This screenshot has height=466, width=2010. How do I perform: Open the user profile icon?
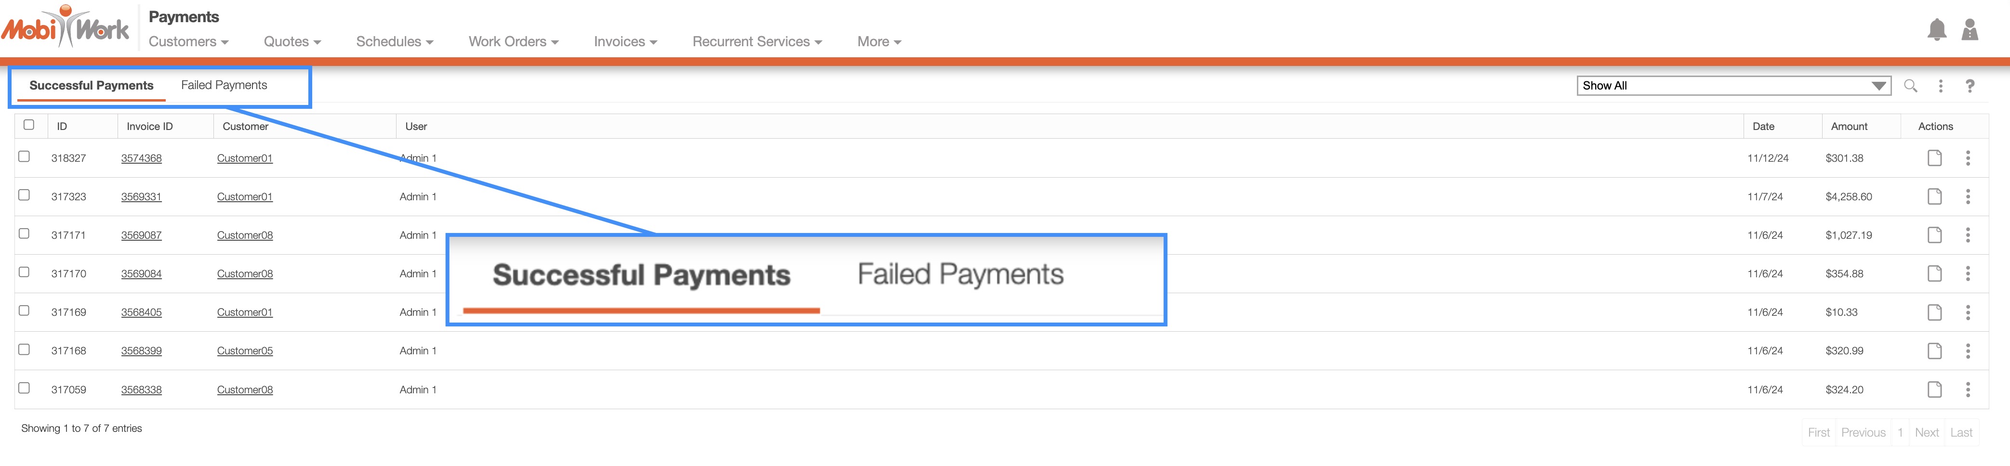pos(1970,30)
